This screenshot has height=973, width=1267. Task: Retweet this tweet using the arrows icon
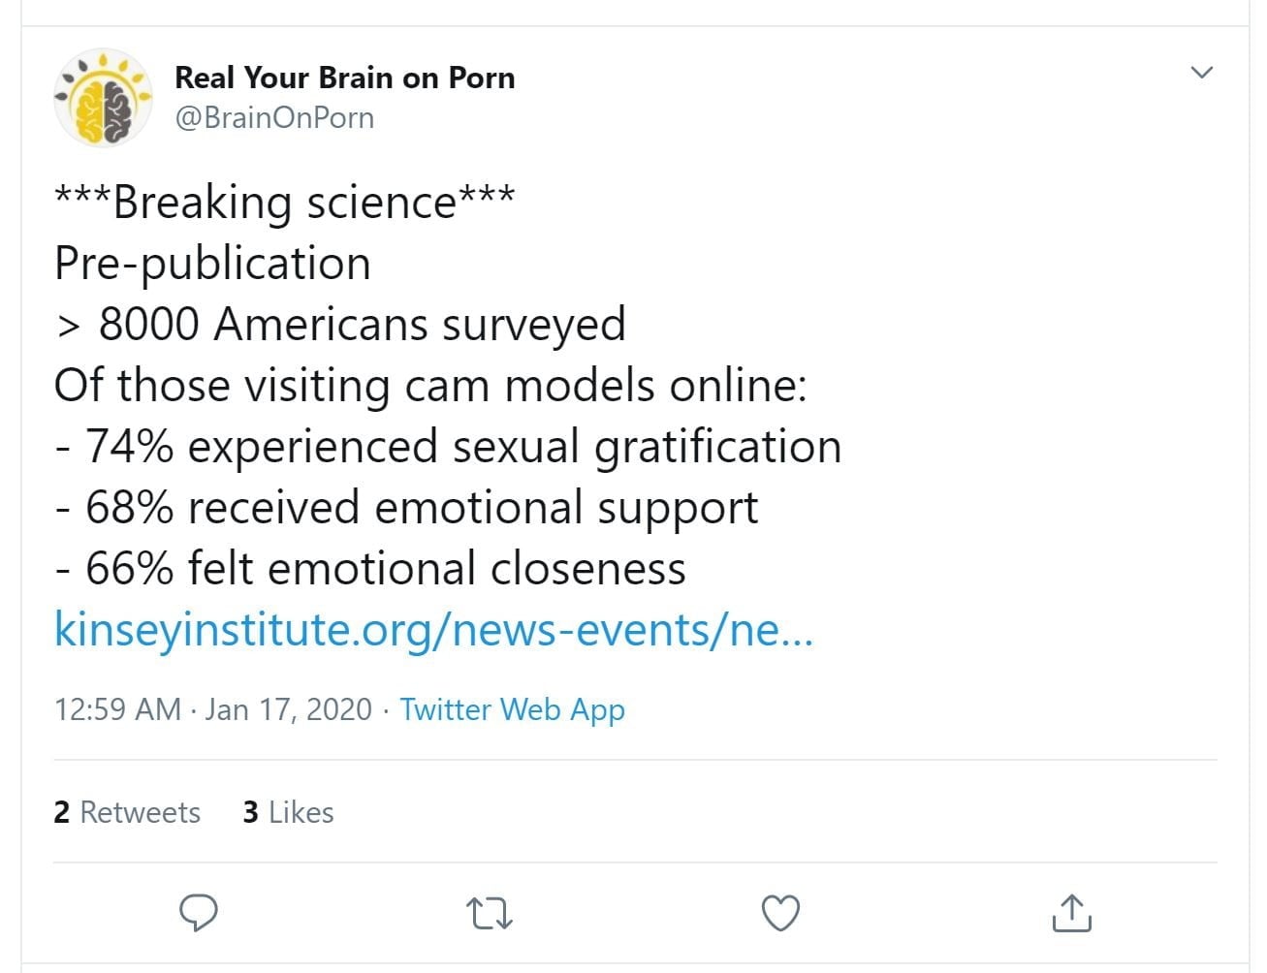(x=490, y=913)
